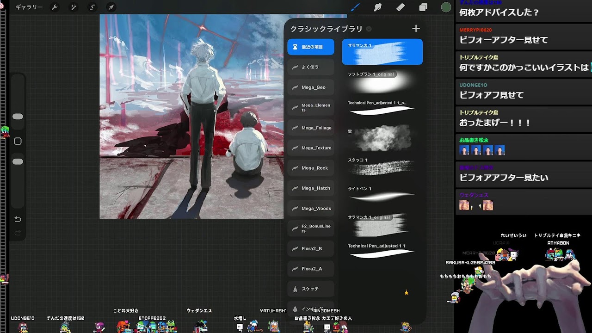Open the Flora2_B brush set
The image size is (592, 333).
point(311,248)
